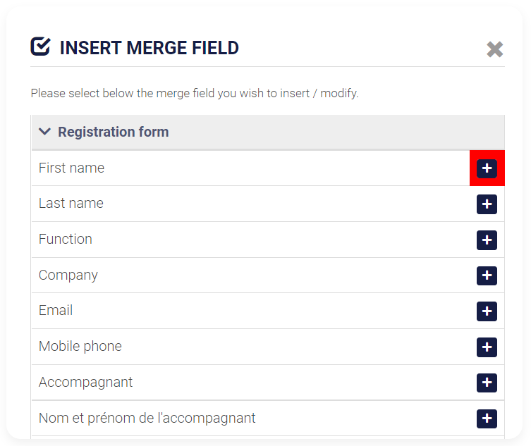
Task: Select the Accompagnant row label
Action: (85, 383)
